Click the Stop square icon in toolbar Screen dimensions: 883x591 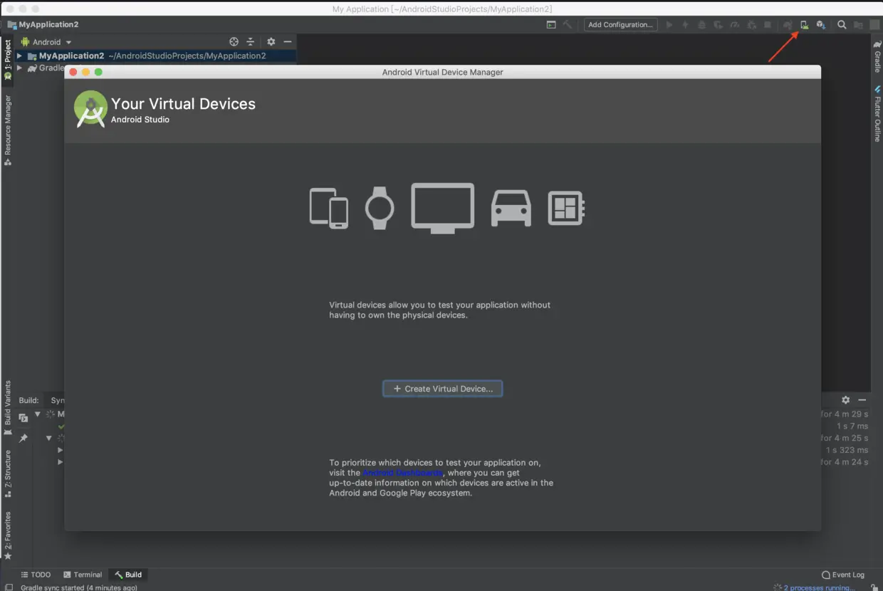coord(768,25)
